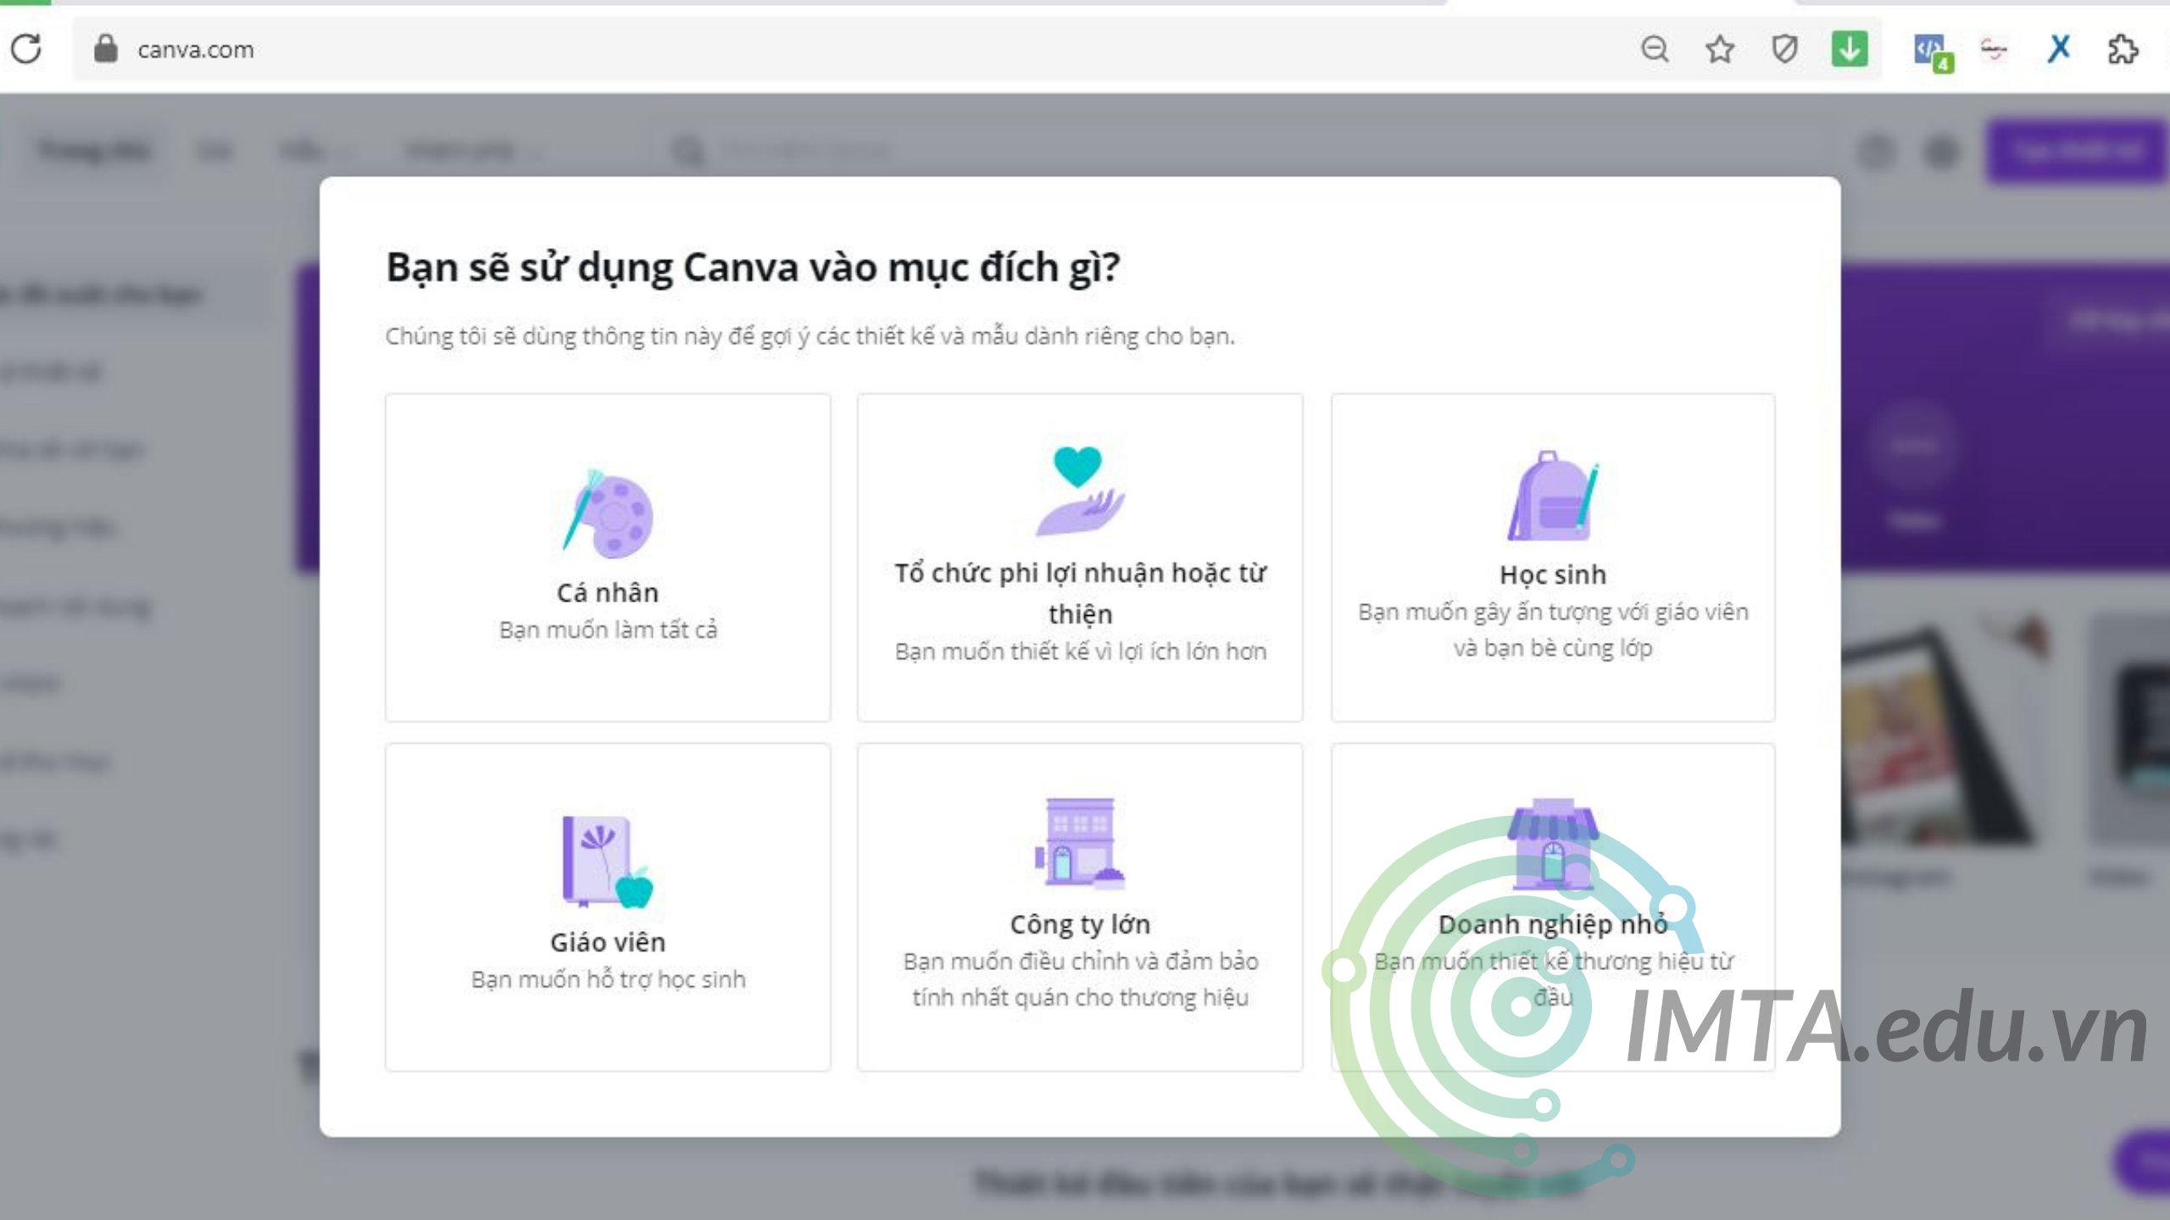Open the shield protection icon
Image resolution: width=2170 pixels, height=1220 pixels.
[x=1784, y=49]
